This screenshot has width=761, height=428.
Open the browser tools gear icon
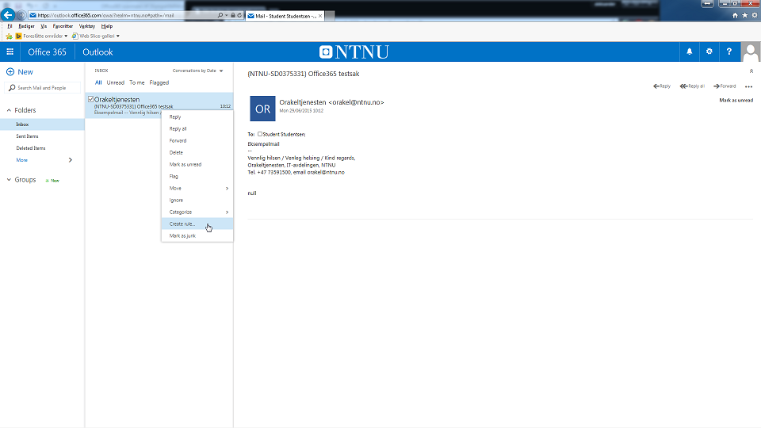pyautogui.click(x=754, y=16)
